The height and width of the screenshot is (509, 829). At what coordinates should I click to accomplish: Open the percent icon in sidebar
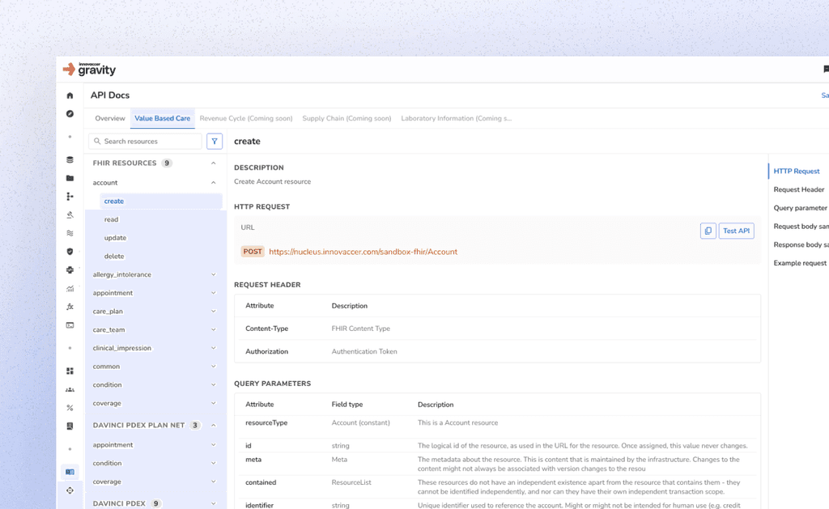(70, 408)
